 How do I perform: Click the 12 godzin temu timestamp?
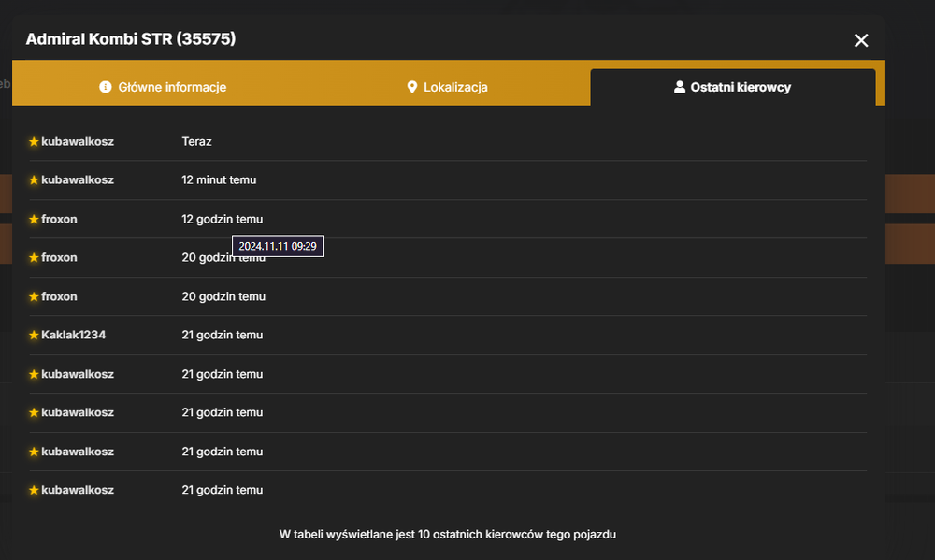coord(222,219)
